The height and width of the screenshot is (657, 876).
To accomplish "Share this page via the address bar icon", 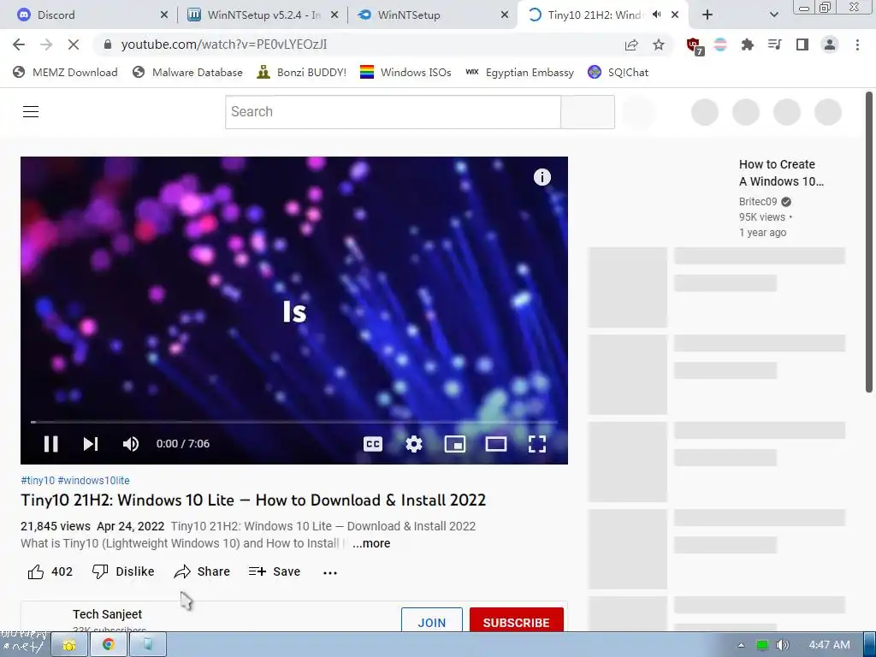I will (x=631, y=44).
